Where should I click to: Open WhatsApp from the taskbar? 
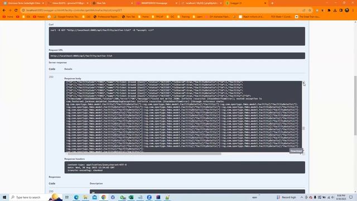click(x=123, y=197)
